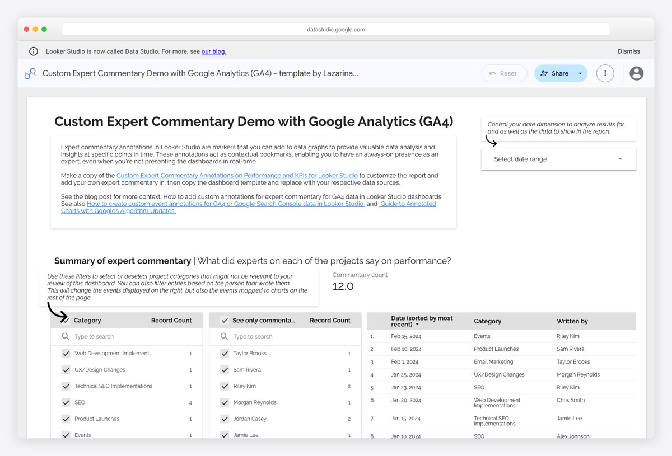Click the browser address bar
Screen dimensions: 672x456
point(336,29)
